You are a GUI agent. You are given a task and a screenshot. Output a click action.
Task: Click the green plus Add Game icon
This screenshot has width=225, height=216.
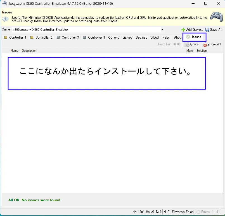click(x=183, y=30)
